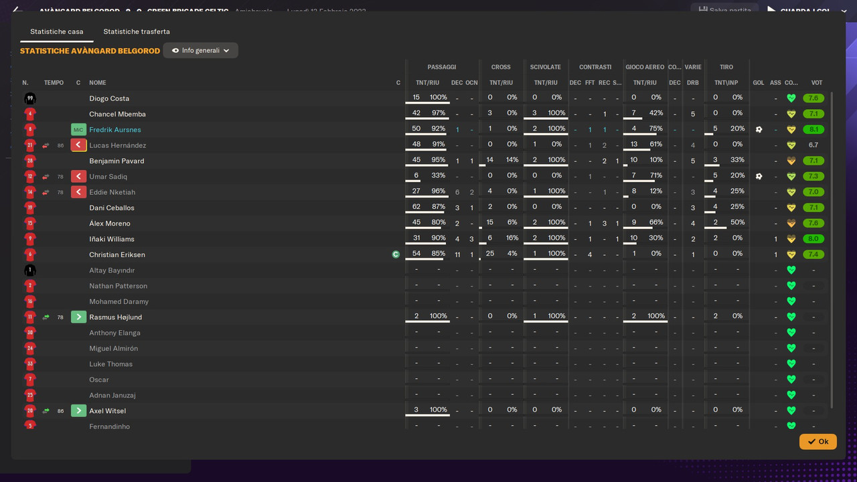Click the goal ball icon in Fredrik Aursnes's row
Screen dimensions: 857x482
(x=759, y=130)
